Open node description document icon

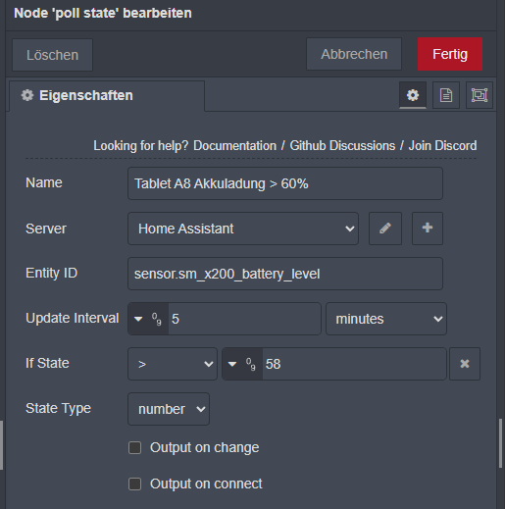(x=446, y=95)
